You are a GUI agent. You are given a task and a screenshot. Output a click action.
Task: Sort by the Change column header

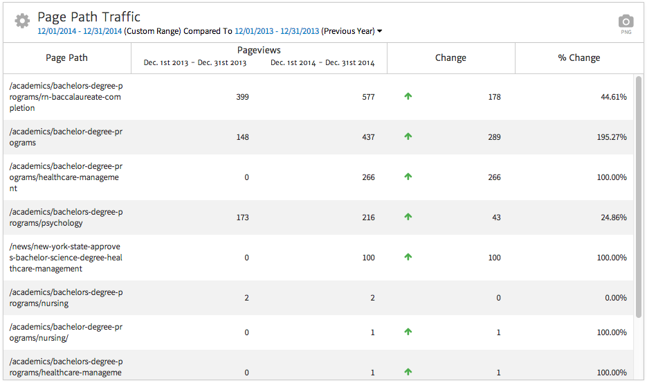pos(450,58)
